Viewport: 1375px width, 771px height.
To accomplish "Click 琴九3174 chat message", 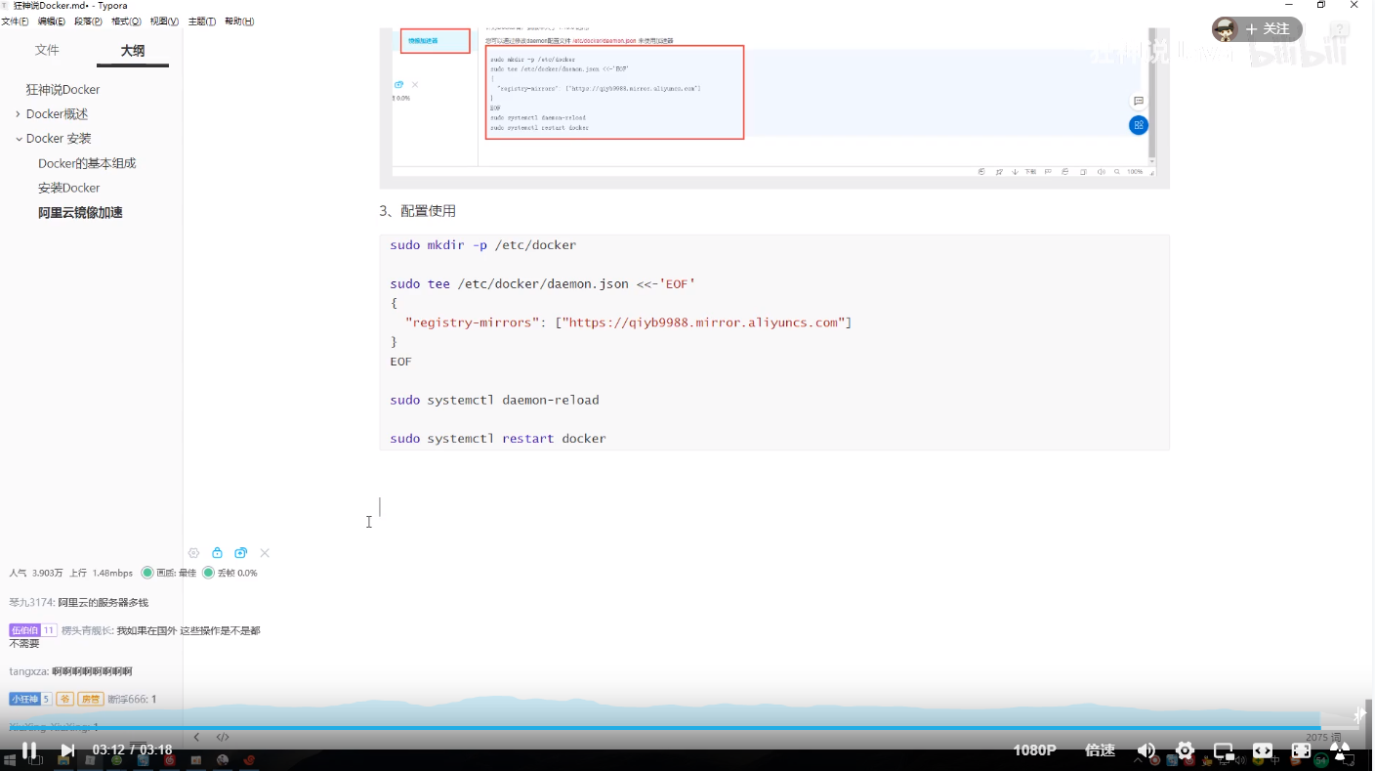I will point(79,603).
